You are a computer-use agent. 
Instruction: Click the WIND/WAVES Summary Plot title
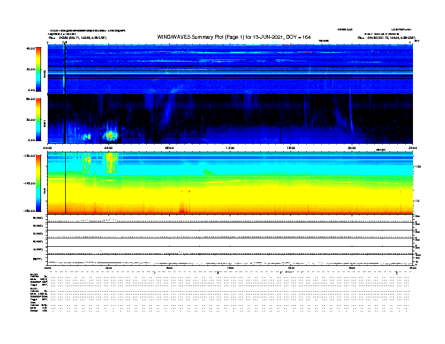[234, 37]
